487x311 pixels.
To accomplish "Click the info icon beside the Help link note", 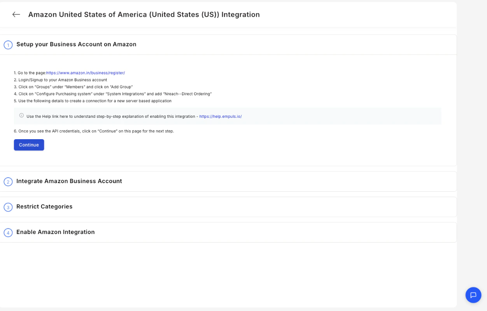I will pos(21,115).
